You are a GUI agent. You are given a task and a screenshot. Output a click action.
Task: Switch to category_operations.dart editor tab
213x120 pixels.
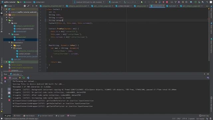click(78, 6)
